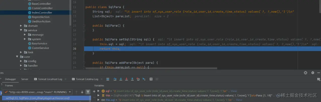This screenshot has height=102, width=321.
Task: Click View link on sql variable
Action: click(x=234, y=91)
